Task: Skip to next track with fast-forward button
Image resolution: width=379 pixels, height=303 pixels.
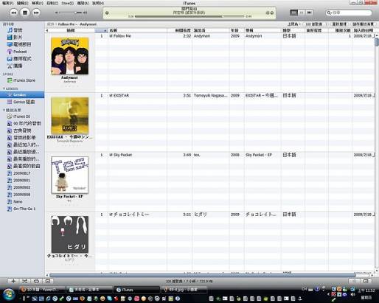Action: (36, 13)
